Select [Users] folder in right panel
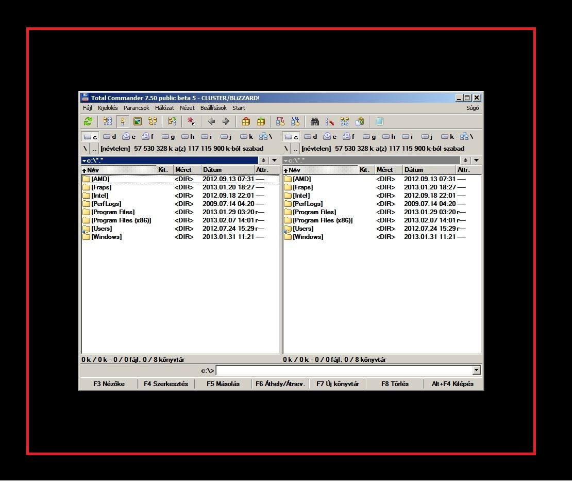 click(382, 229)
